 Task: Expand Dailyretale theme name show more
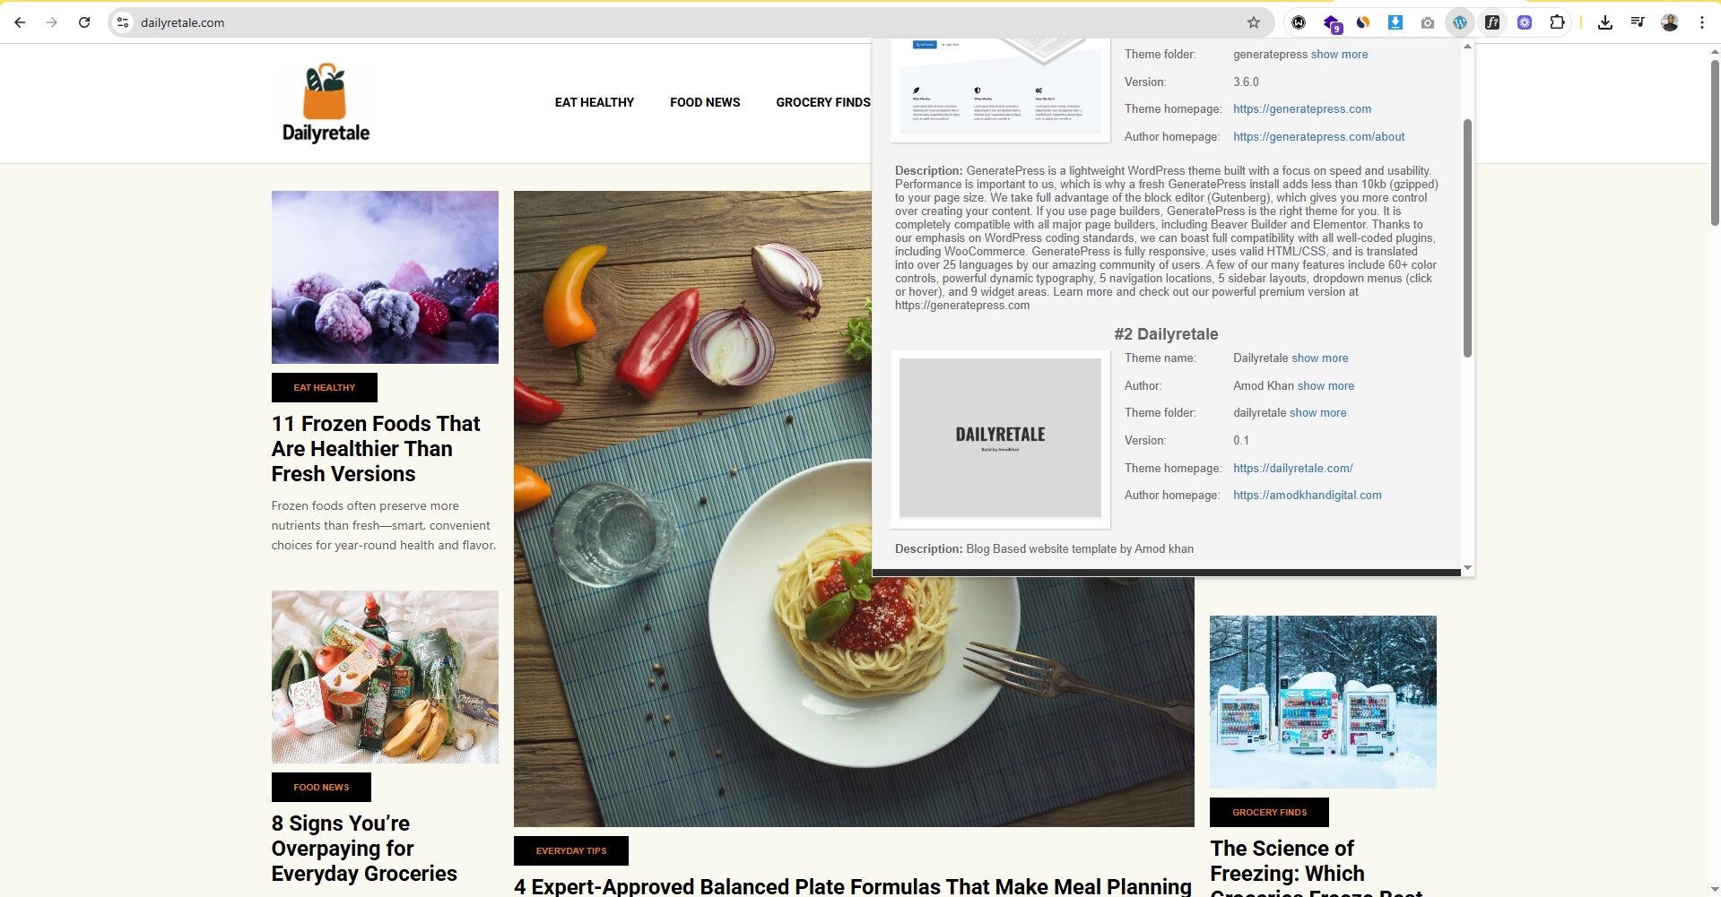click(1319, 358)
